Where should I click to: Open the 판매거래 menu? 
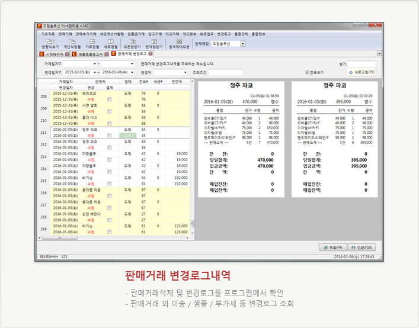[65, 34]
